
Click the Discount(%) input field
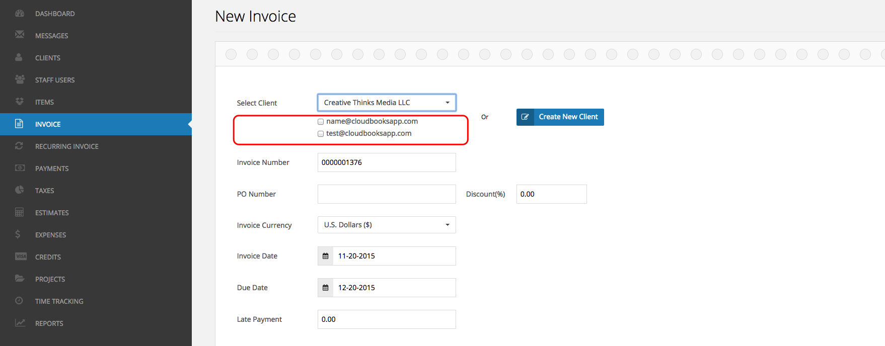coord(551,194)
